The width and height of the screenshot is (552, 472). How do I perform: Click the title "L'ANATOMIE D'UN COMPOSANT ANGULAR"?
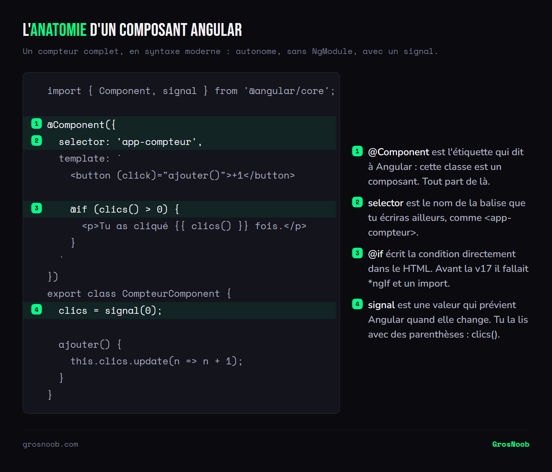[x=132, y=30]
